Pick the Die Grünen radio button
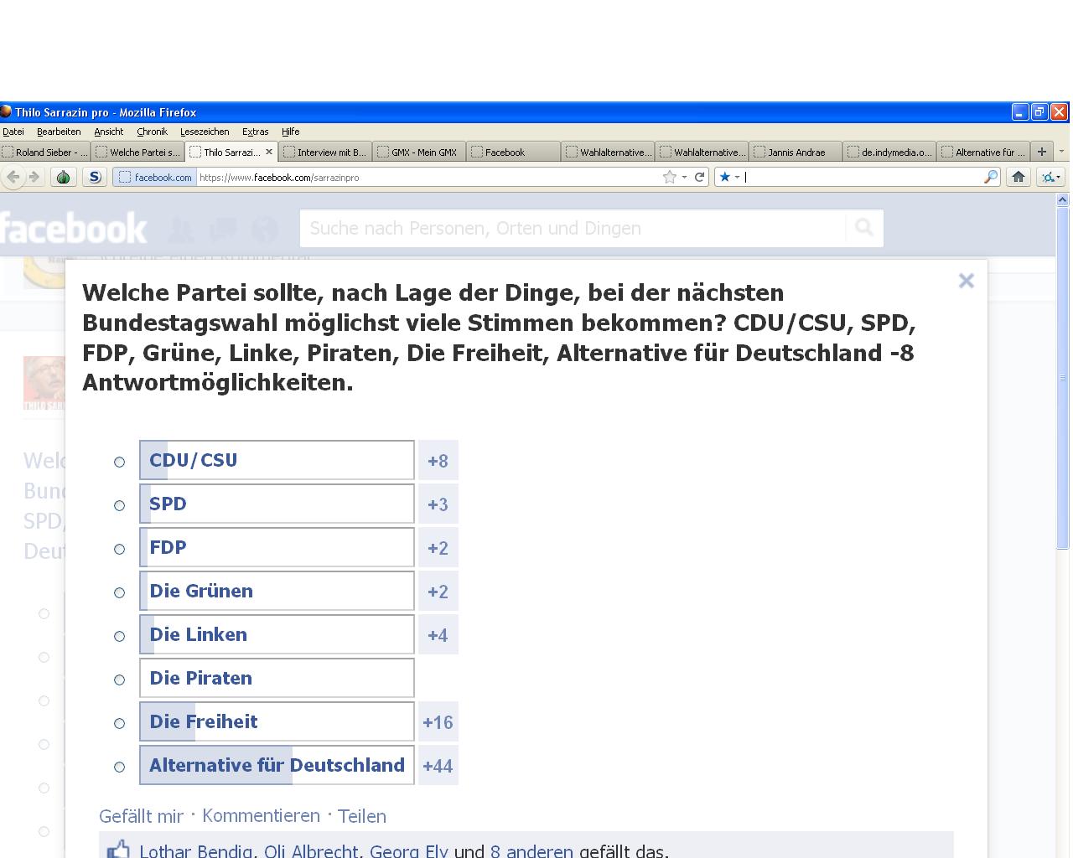 [x=120, y=592]
